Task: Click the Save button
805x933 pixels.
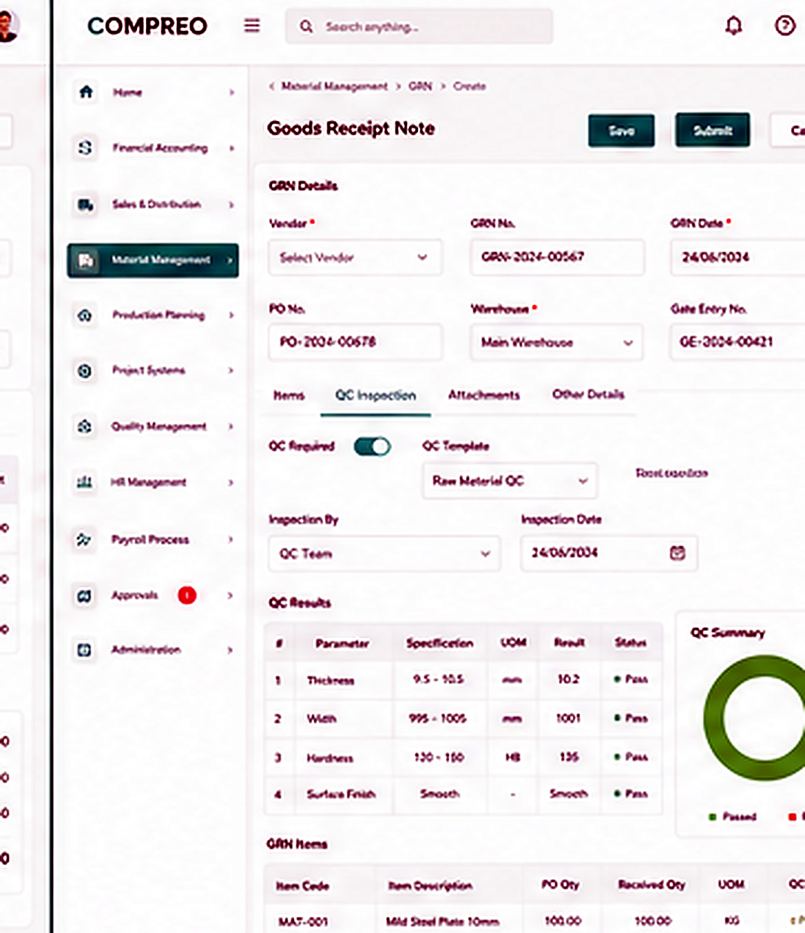Action: coord(621,130)
